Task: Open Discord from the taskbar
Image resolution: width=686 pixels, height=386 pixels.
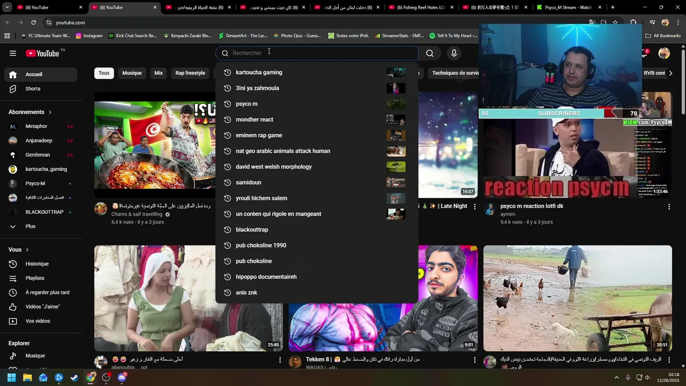Action: [x=122, y=377]
